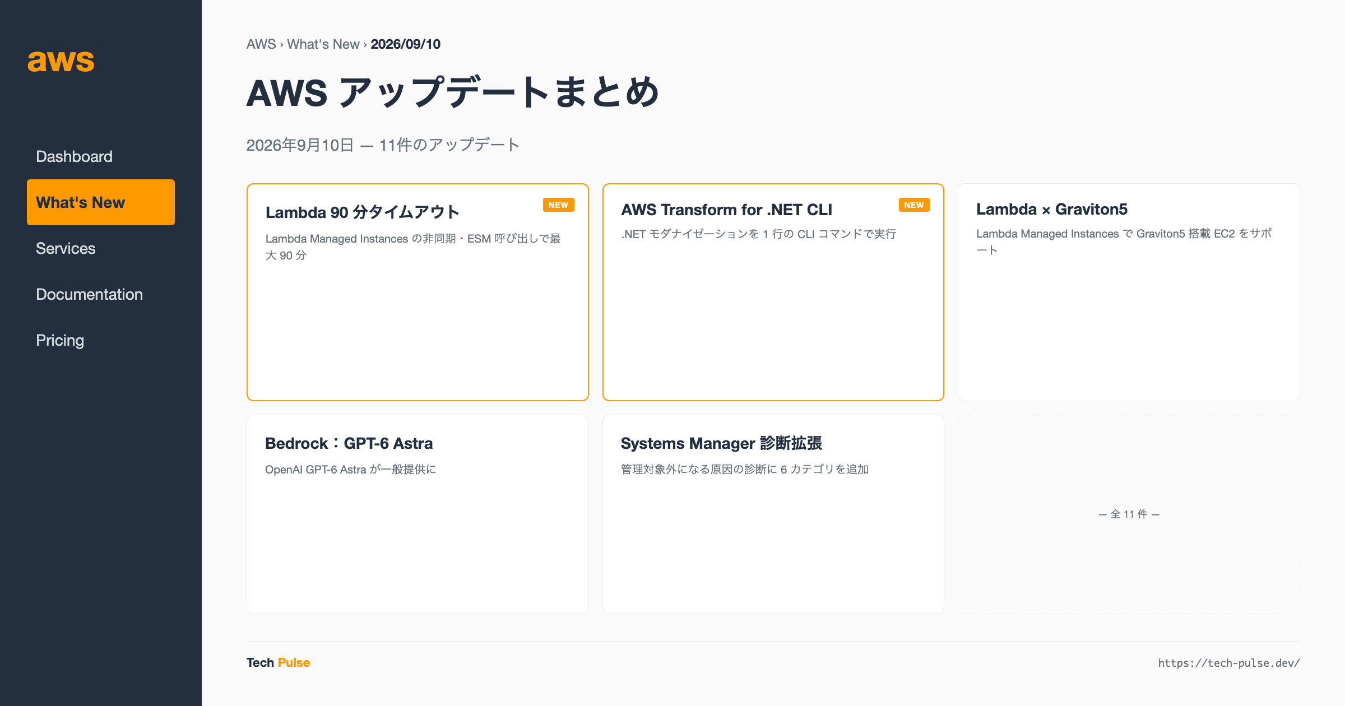Click the AWS breadcrumb link
1345x706 pixels.
[261, 44]
